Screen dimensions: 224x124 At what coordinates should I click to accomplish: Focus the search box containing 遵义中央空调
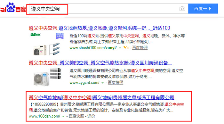point(108,9)
